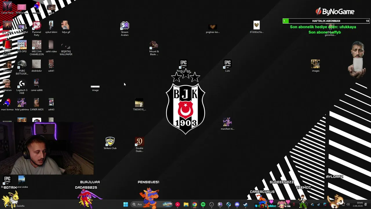Select the Strikers Club desktop shortcut
This screenshot has width=371, height=209.
110,143
